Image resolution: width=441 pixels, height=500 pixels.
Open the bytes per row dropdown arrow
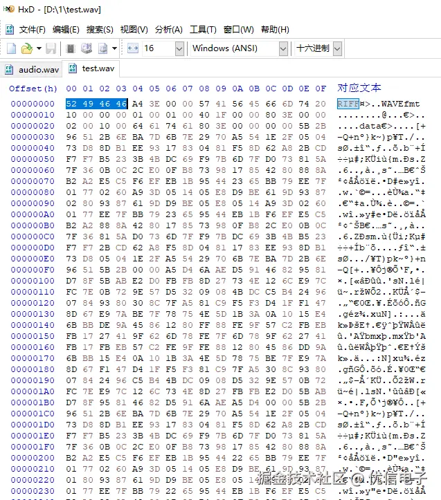[180, 49]
